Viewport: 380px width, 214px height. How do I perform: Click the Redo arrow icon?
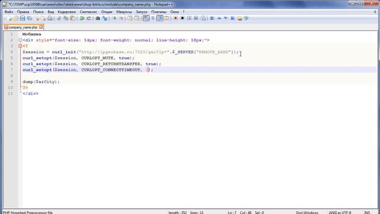(x=88, y=18)
